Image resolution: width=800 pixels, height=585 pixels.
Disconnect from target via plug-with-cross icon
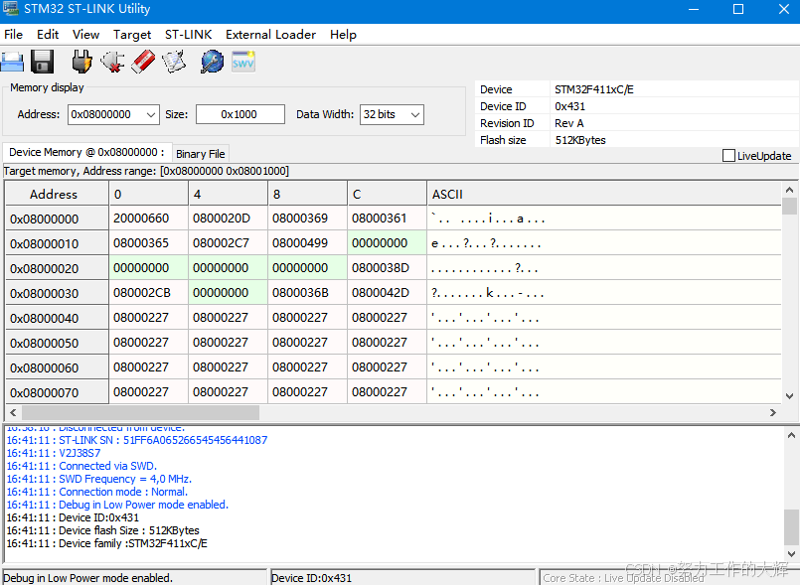pyautogui.click(x=112, y=62)
